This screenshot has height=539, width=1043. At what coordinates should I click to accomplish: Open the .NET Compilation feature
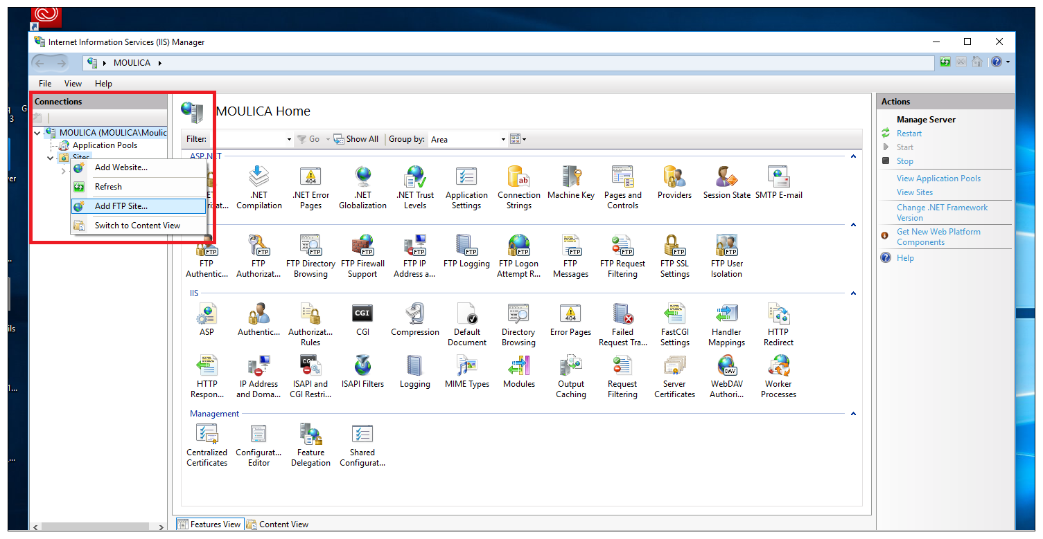point(258,188)
